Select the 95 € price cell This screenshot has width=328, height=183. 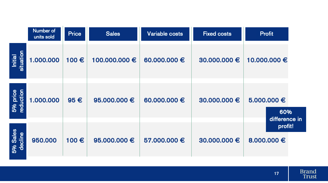[75, 100]
